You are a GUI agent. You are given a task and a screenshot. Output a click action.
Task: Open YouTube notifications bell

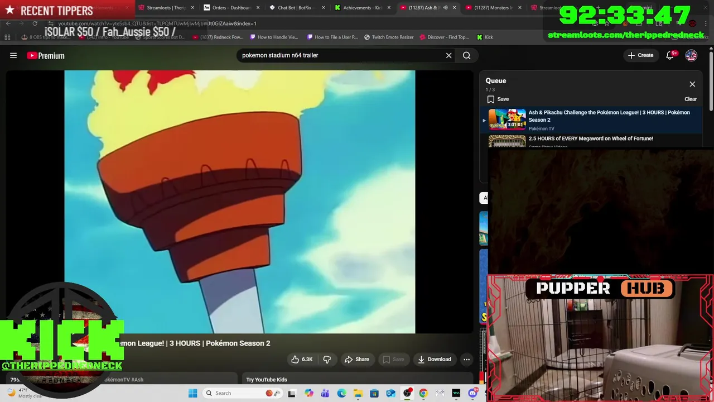click(x=670, y=55)
